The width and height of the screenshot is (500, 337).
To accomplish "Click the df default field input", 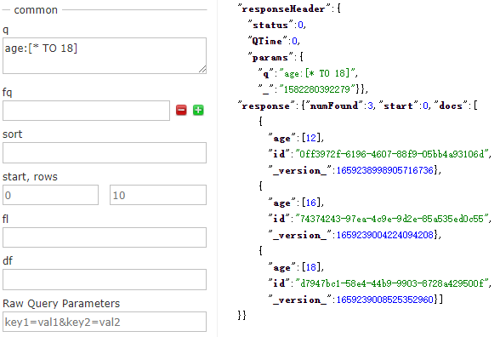I will [105, 280].
